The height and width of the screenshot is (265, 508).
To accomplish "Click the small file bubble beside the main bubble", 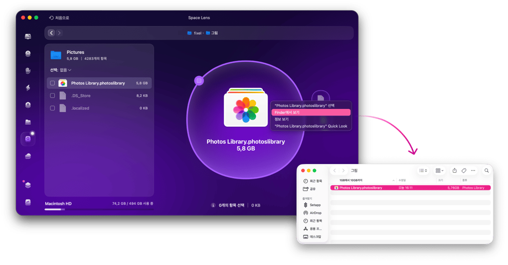I will pos(320,98).
